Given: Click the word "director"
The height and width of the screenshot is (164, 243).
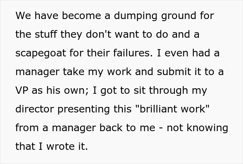Looking at the screenshot, I should [x=35, y=109].
